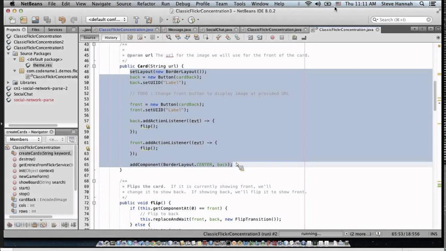Click the Start Macro Recording red icon
Viewport: 446px width, 251px height.
pos(272,37)
